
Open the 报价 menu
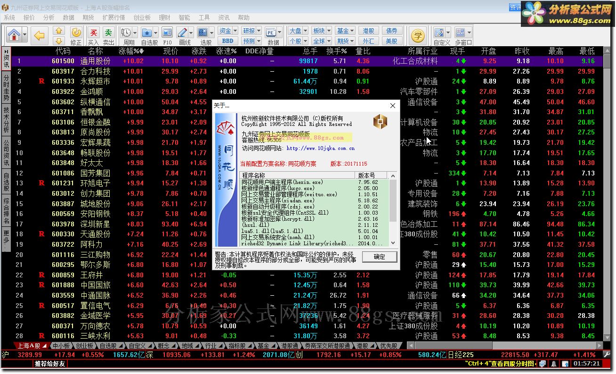29,17
